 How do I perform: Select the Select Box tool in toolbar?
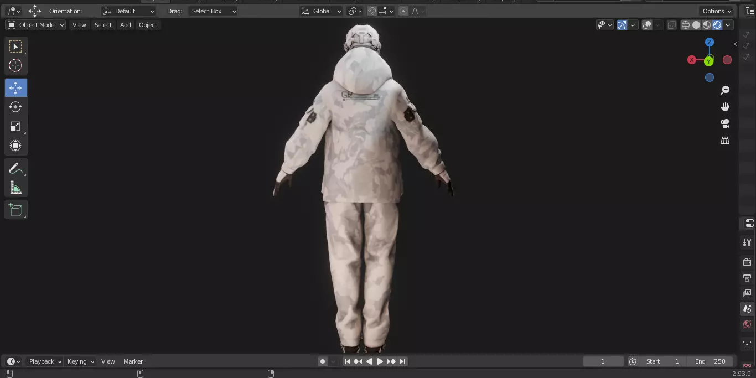pos(15,46)
